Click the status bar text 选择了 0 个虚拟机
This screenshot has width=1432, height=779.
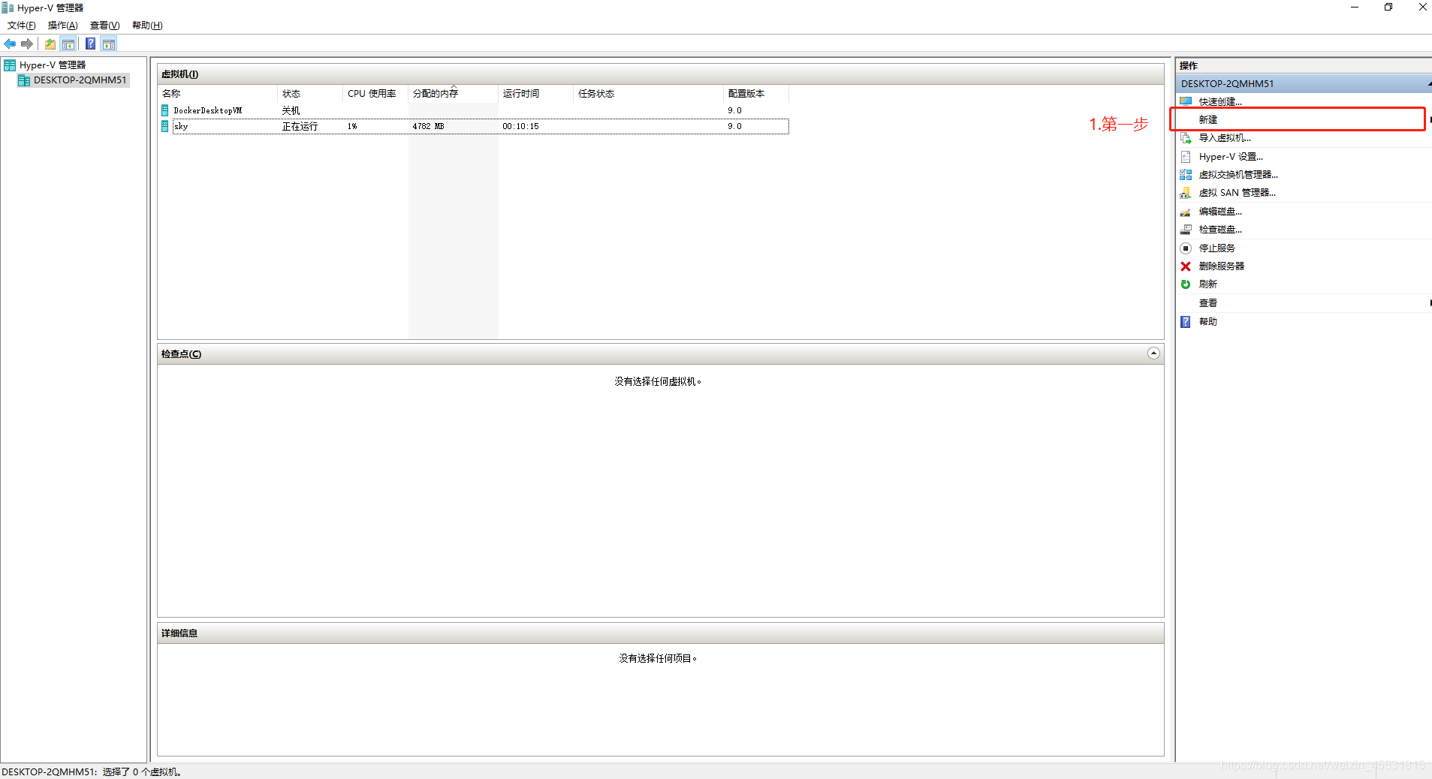[142, 771]
